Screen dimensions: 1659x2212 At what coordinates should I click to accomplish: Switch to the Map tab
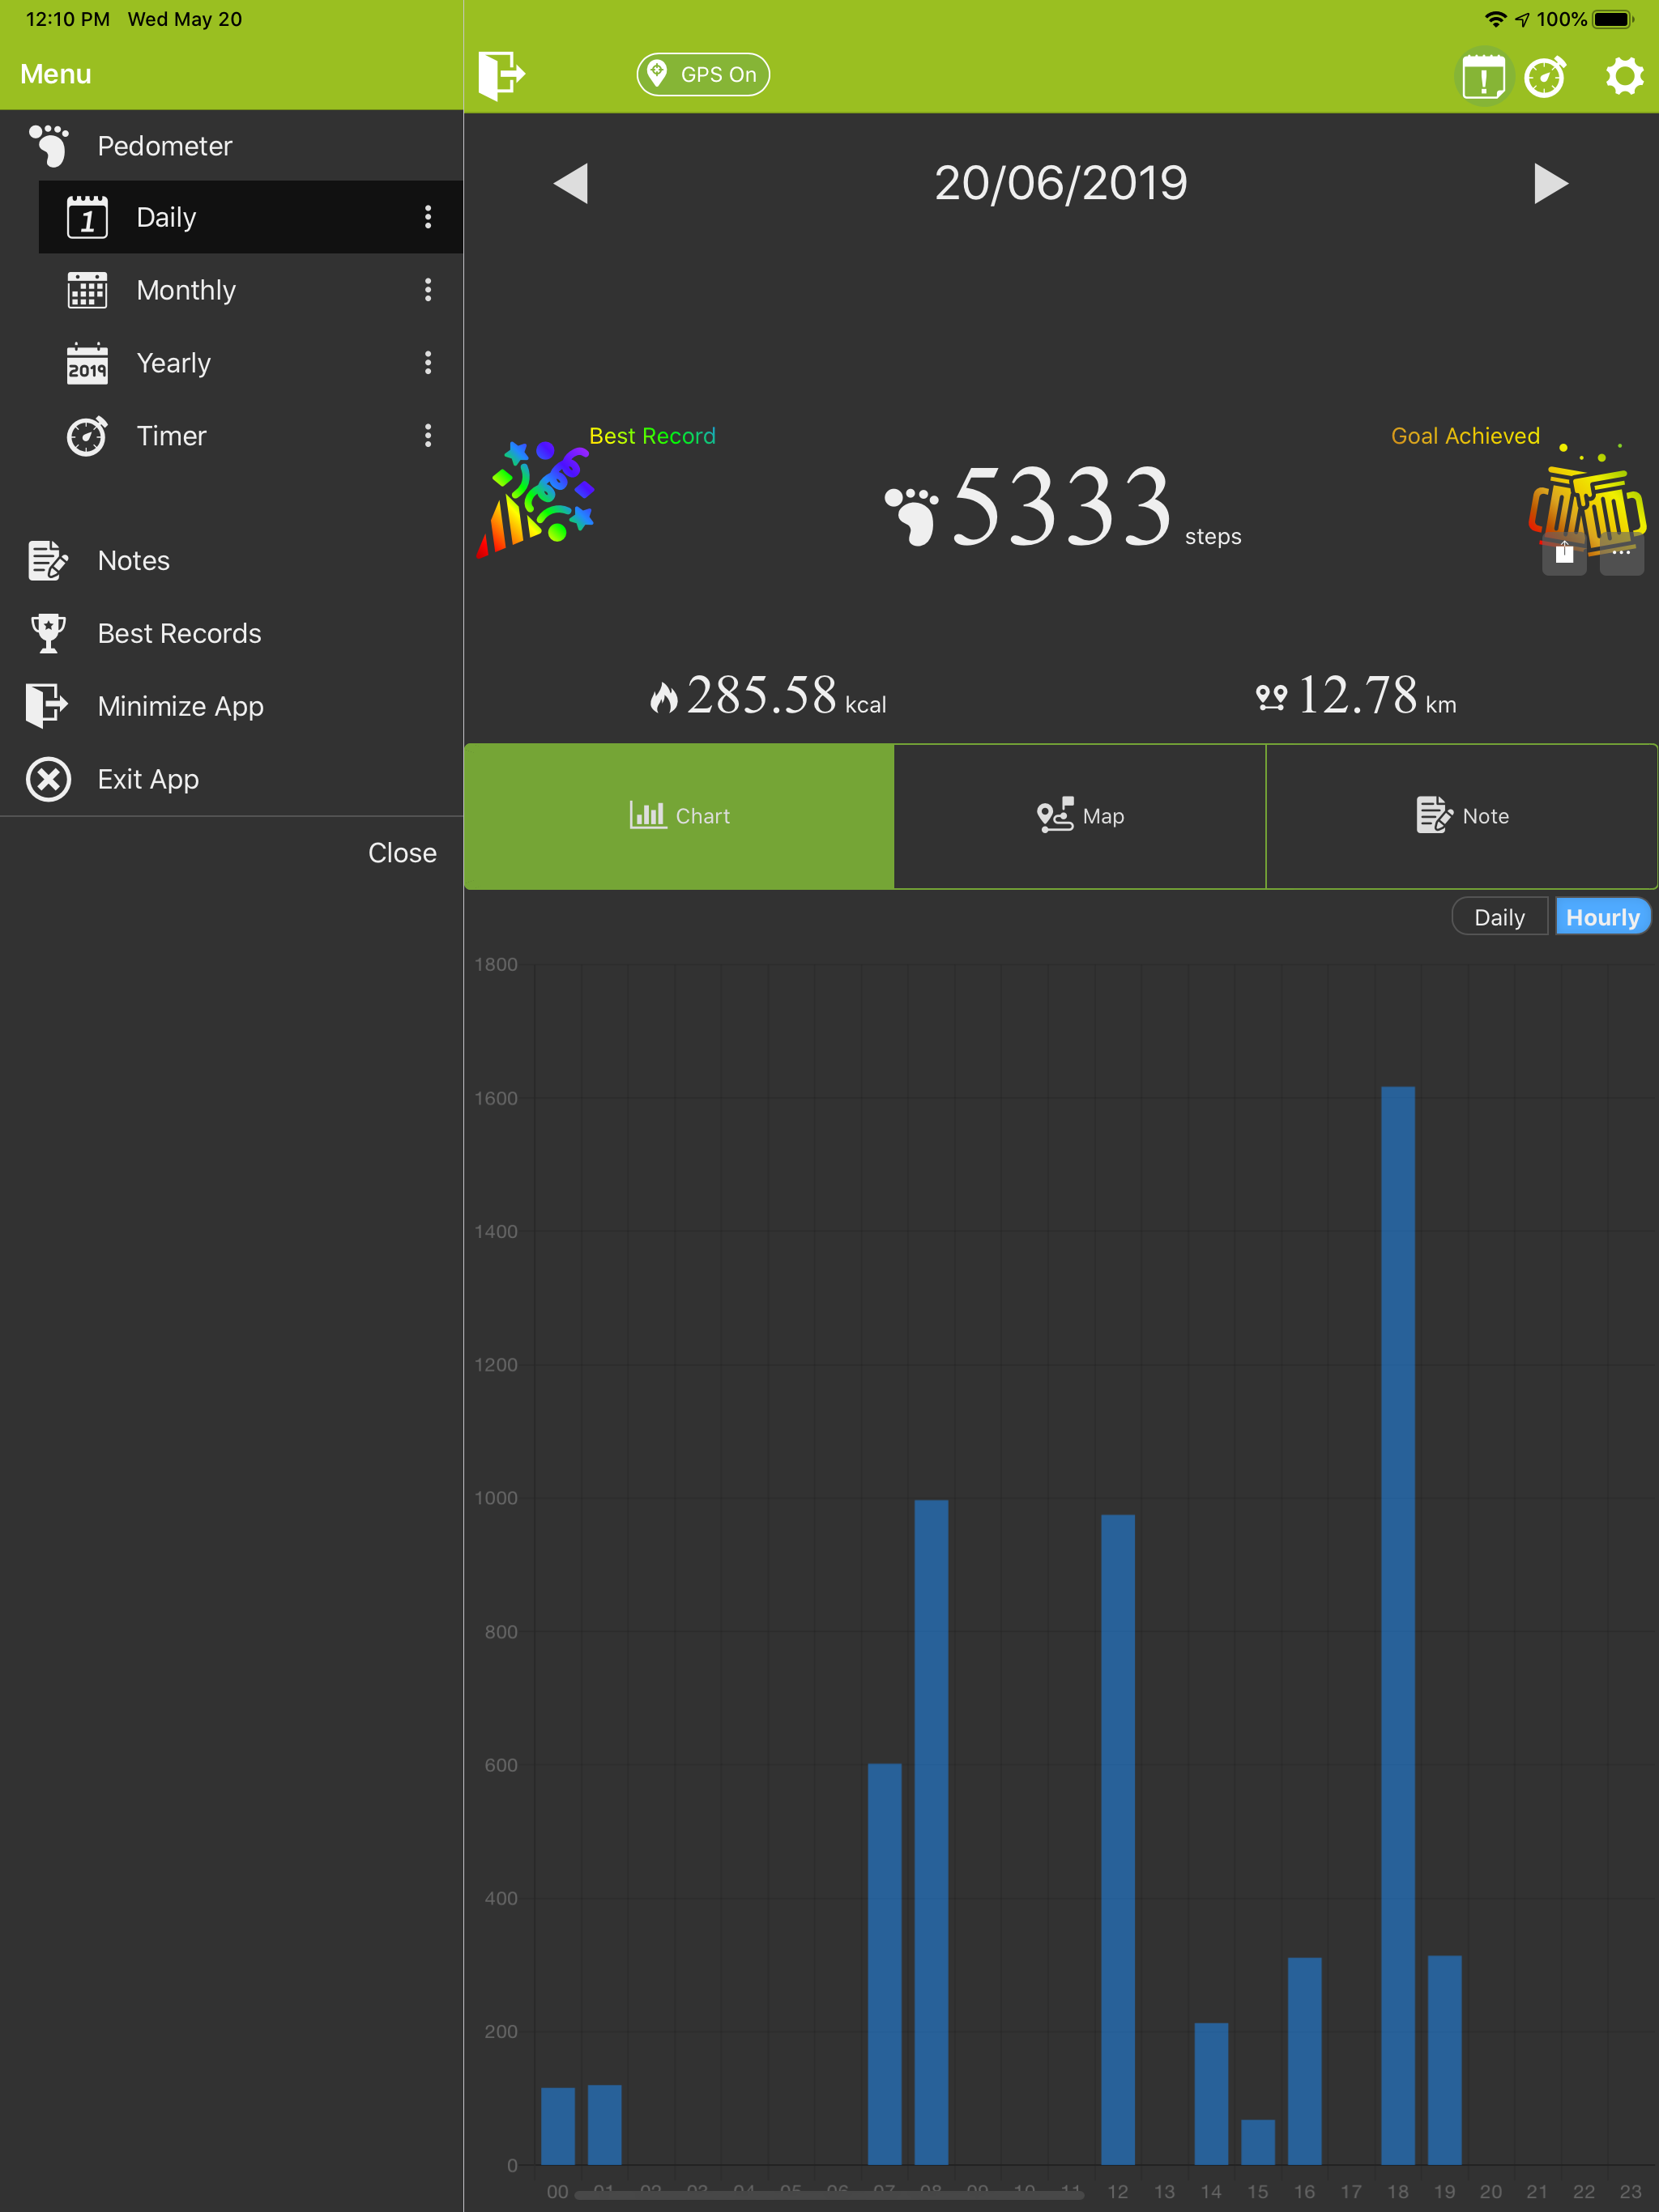pyautogui.click(x=1080, y=816)
